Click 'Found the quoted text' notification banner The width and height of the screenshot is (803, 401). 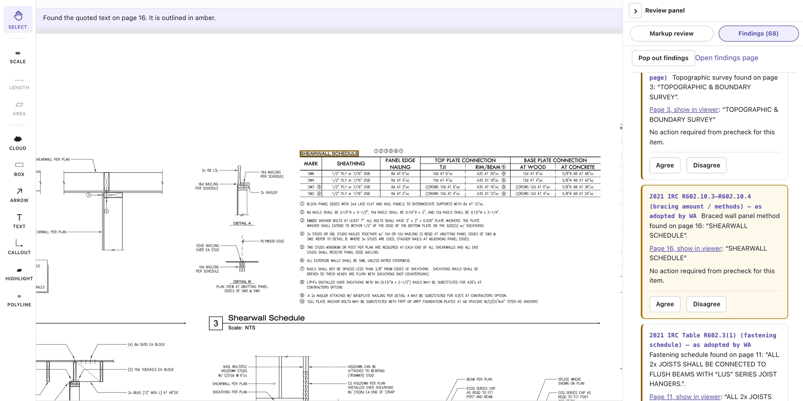pos(329,18)
